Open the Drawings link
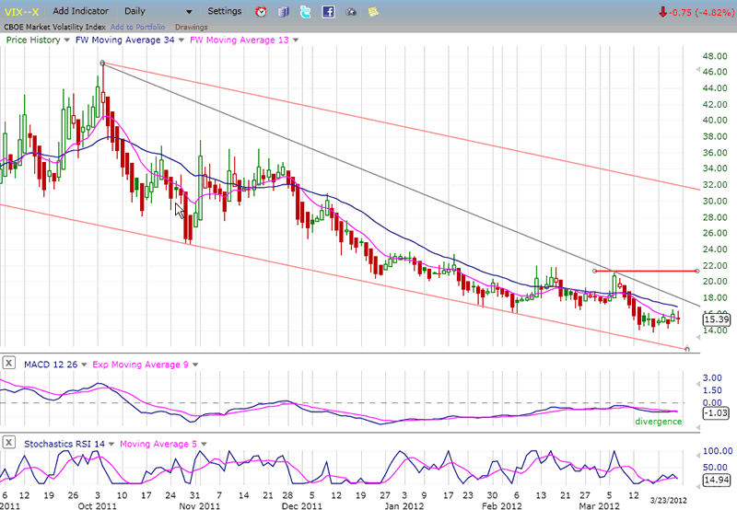Screen dimensions: 737x510 (191, 27)
